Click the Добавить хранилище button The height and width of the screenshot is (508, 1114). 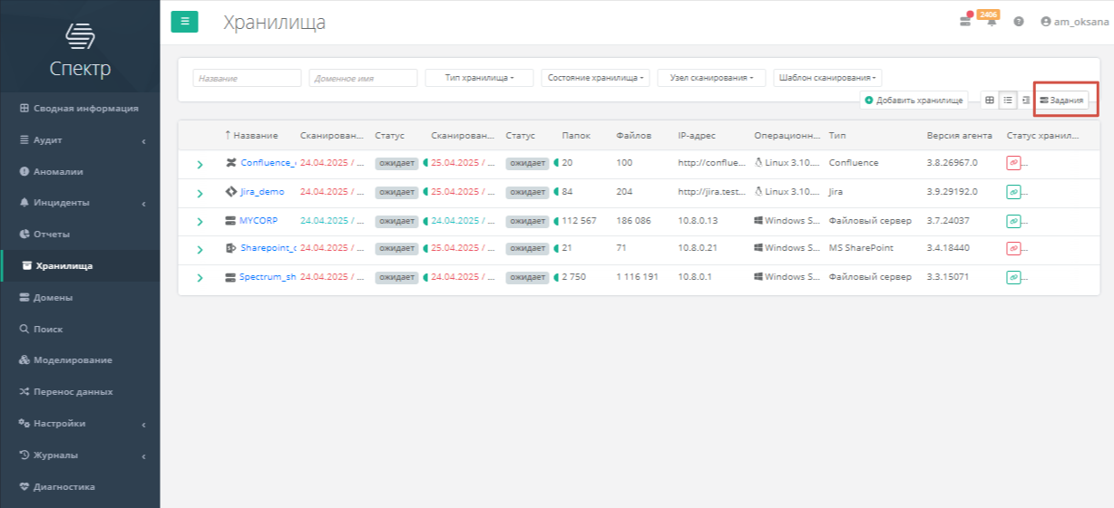(914, 100)
